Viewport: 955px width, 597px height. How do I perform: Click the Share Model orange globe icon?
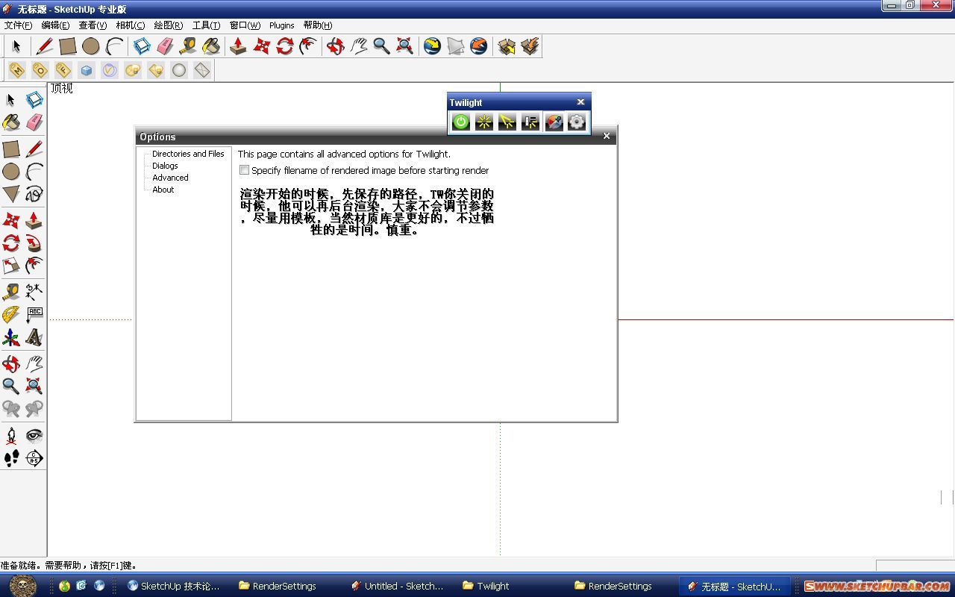coord(478,46)
